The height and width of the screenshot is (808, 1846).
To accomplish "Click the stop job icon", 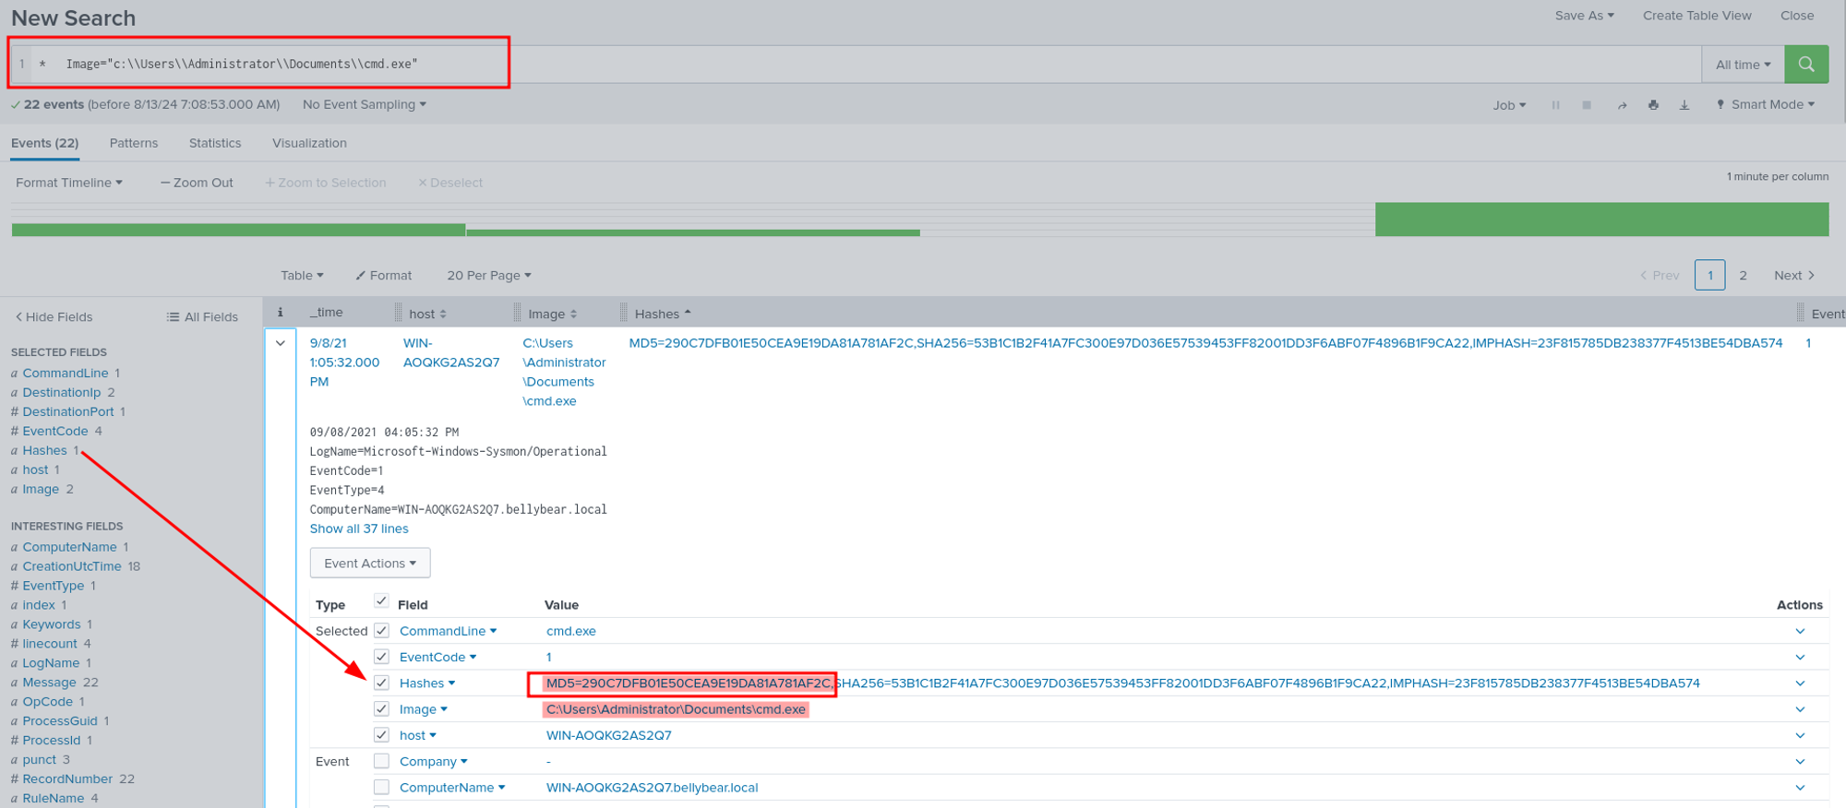I will coord(1587,105).
